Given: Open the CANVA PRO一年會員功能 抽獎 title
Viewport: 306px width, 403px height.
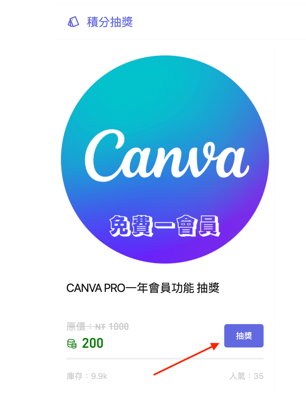Looking at the screenshot, I should [143, 288].
